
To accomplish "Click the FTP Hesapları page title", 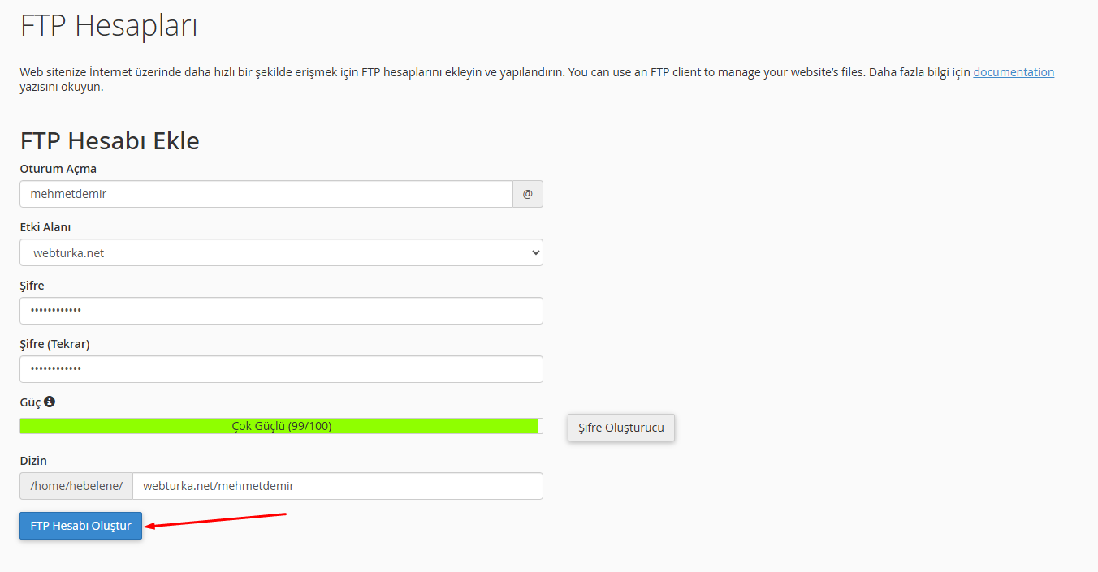I will point(109,25).
